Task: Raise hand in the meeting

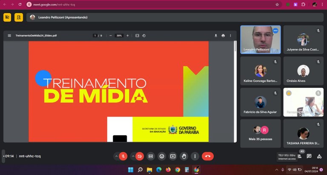Action: click(184, 156)
